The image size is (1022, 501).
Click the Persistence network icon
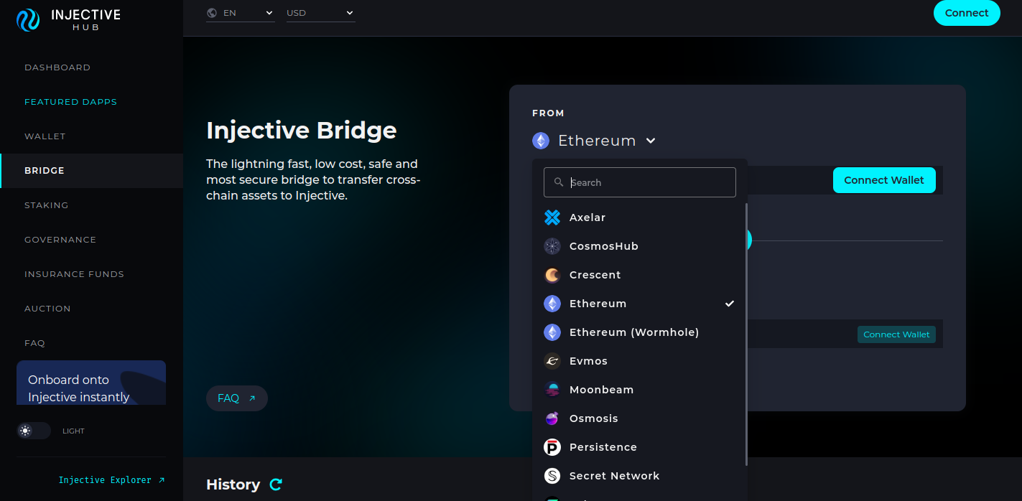[552, 447]
